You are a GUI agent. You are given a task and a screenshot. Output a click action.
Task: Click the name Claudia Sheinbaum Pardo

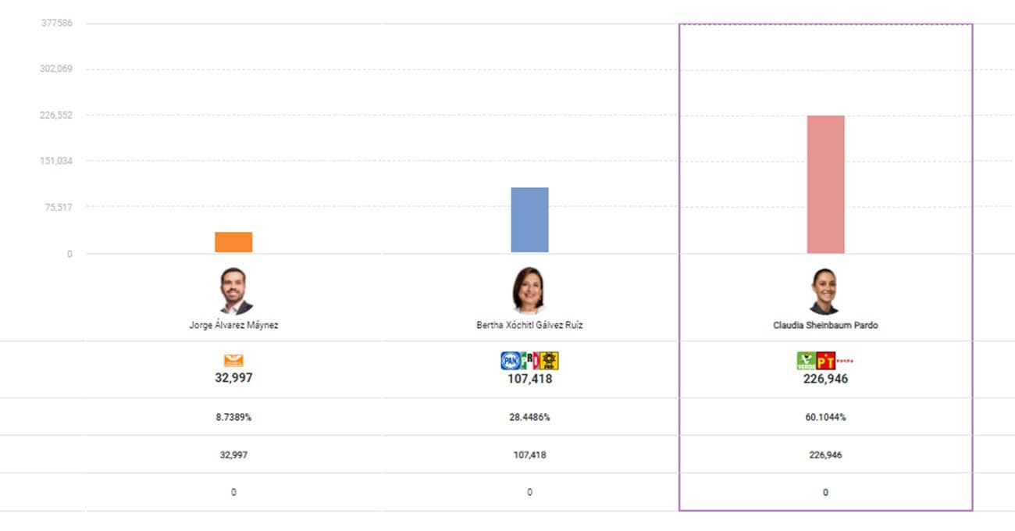pos(825,326)
